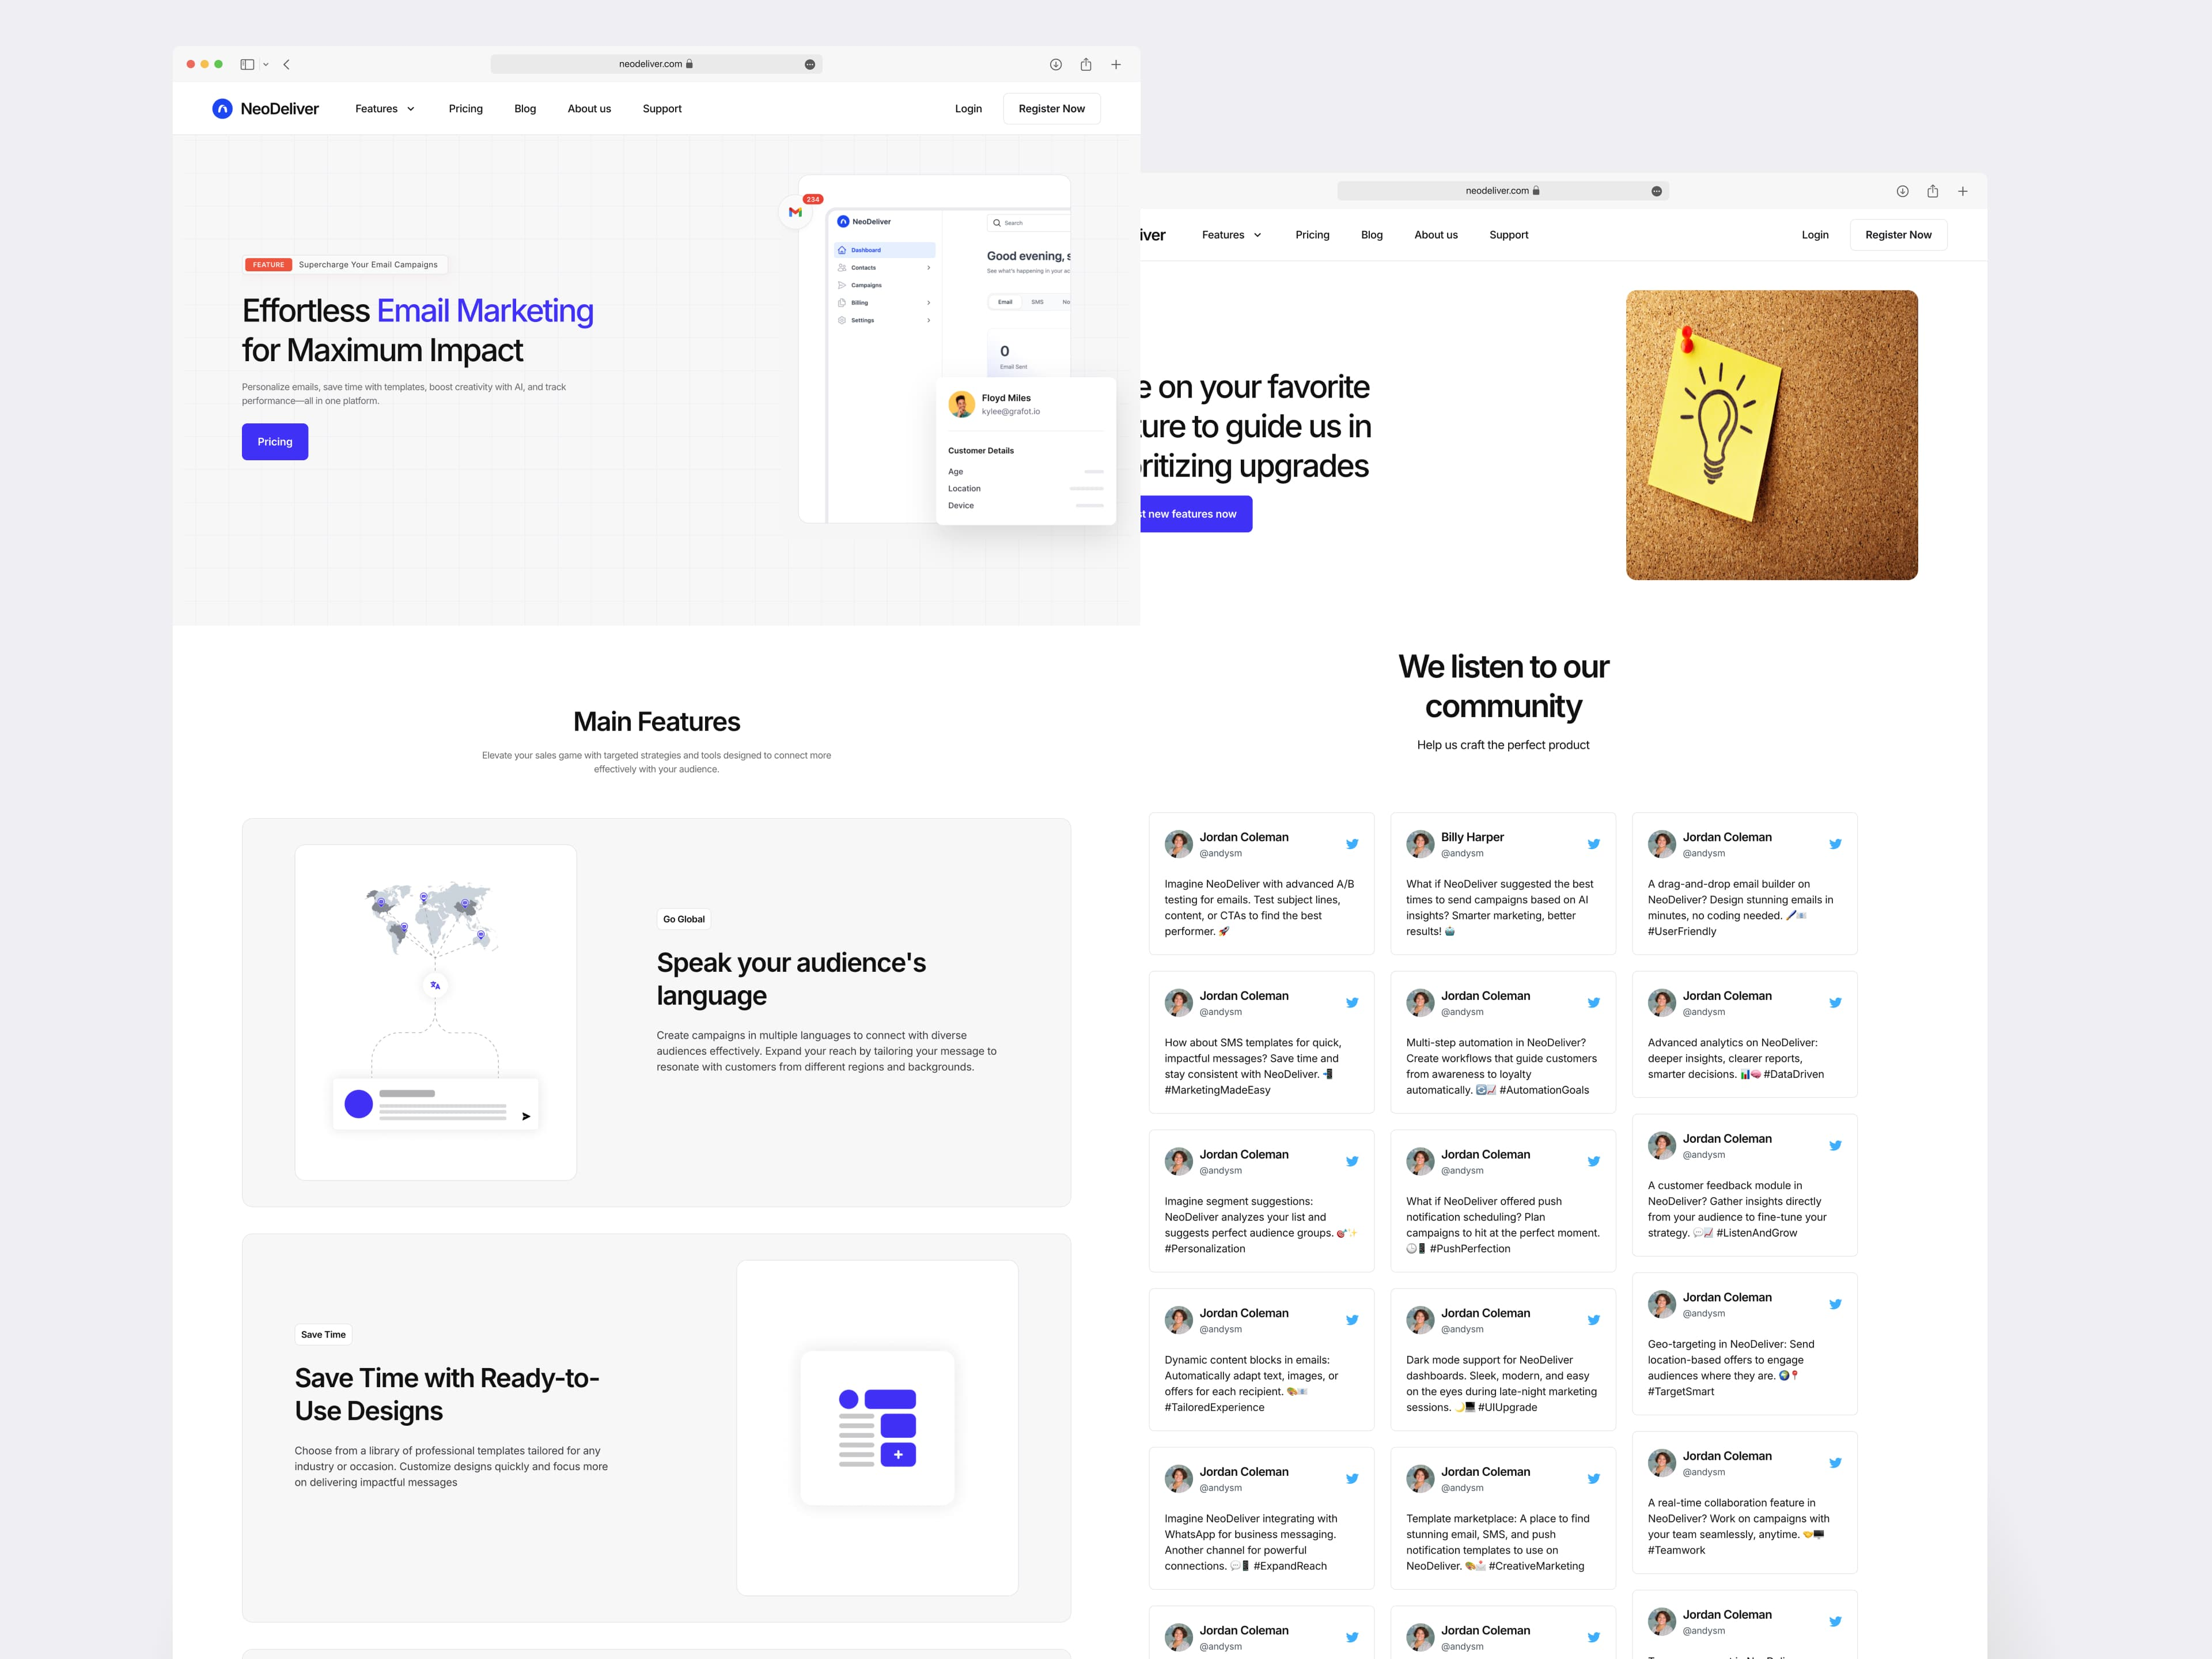
Task: Click translate icon in Go Global illustration
Action: tap(435, 985)
